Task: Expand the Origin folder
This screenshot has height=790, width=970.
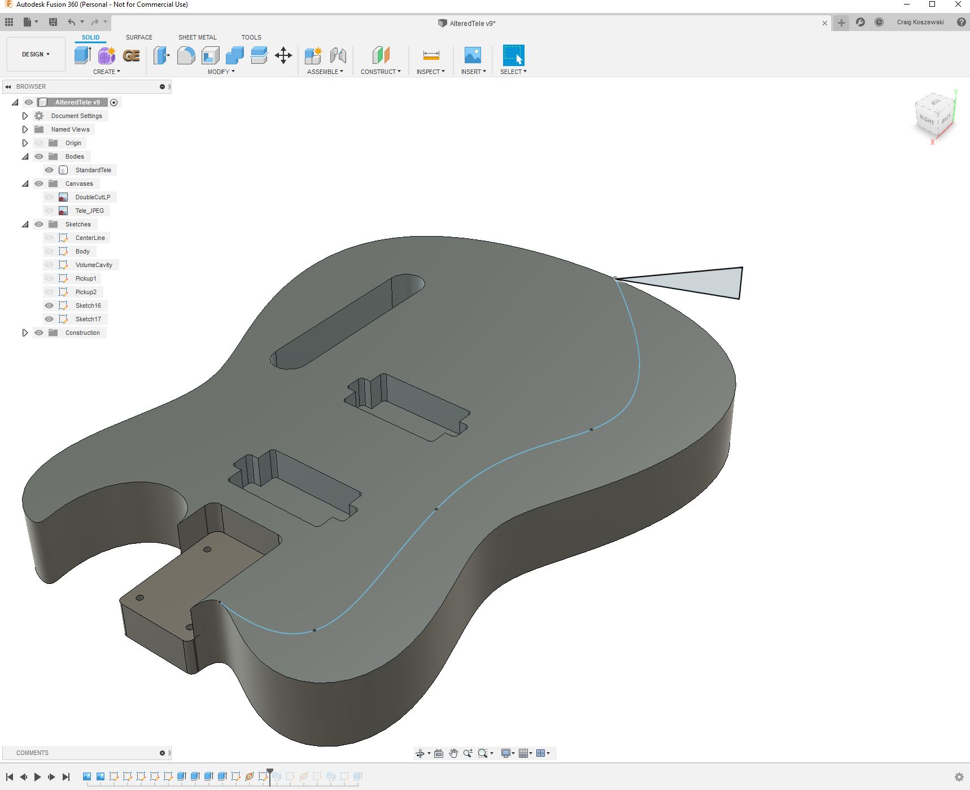Action: click(x=25, y=143)
